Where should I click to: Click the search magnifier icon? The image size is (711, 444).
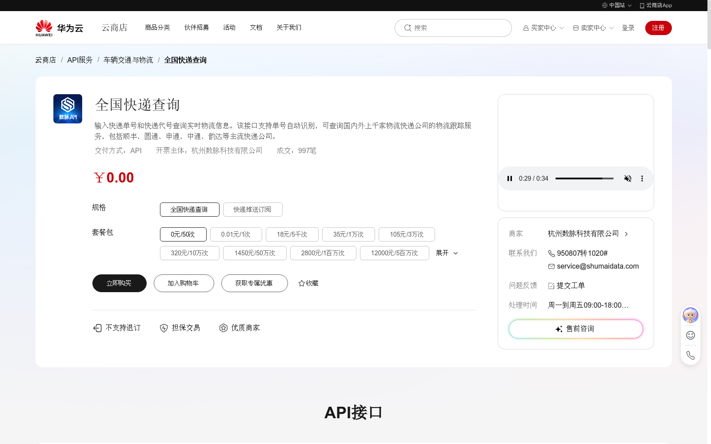coord(407,28)
